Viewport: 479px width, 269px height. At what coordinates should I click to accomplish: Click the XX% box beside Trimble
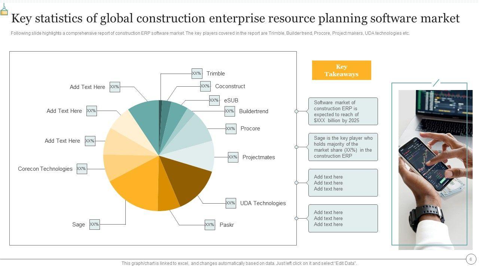[197, 74]
